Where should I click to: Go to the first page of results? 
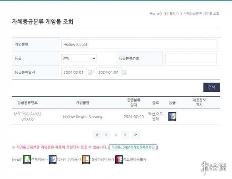[97, 135]
